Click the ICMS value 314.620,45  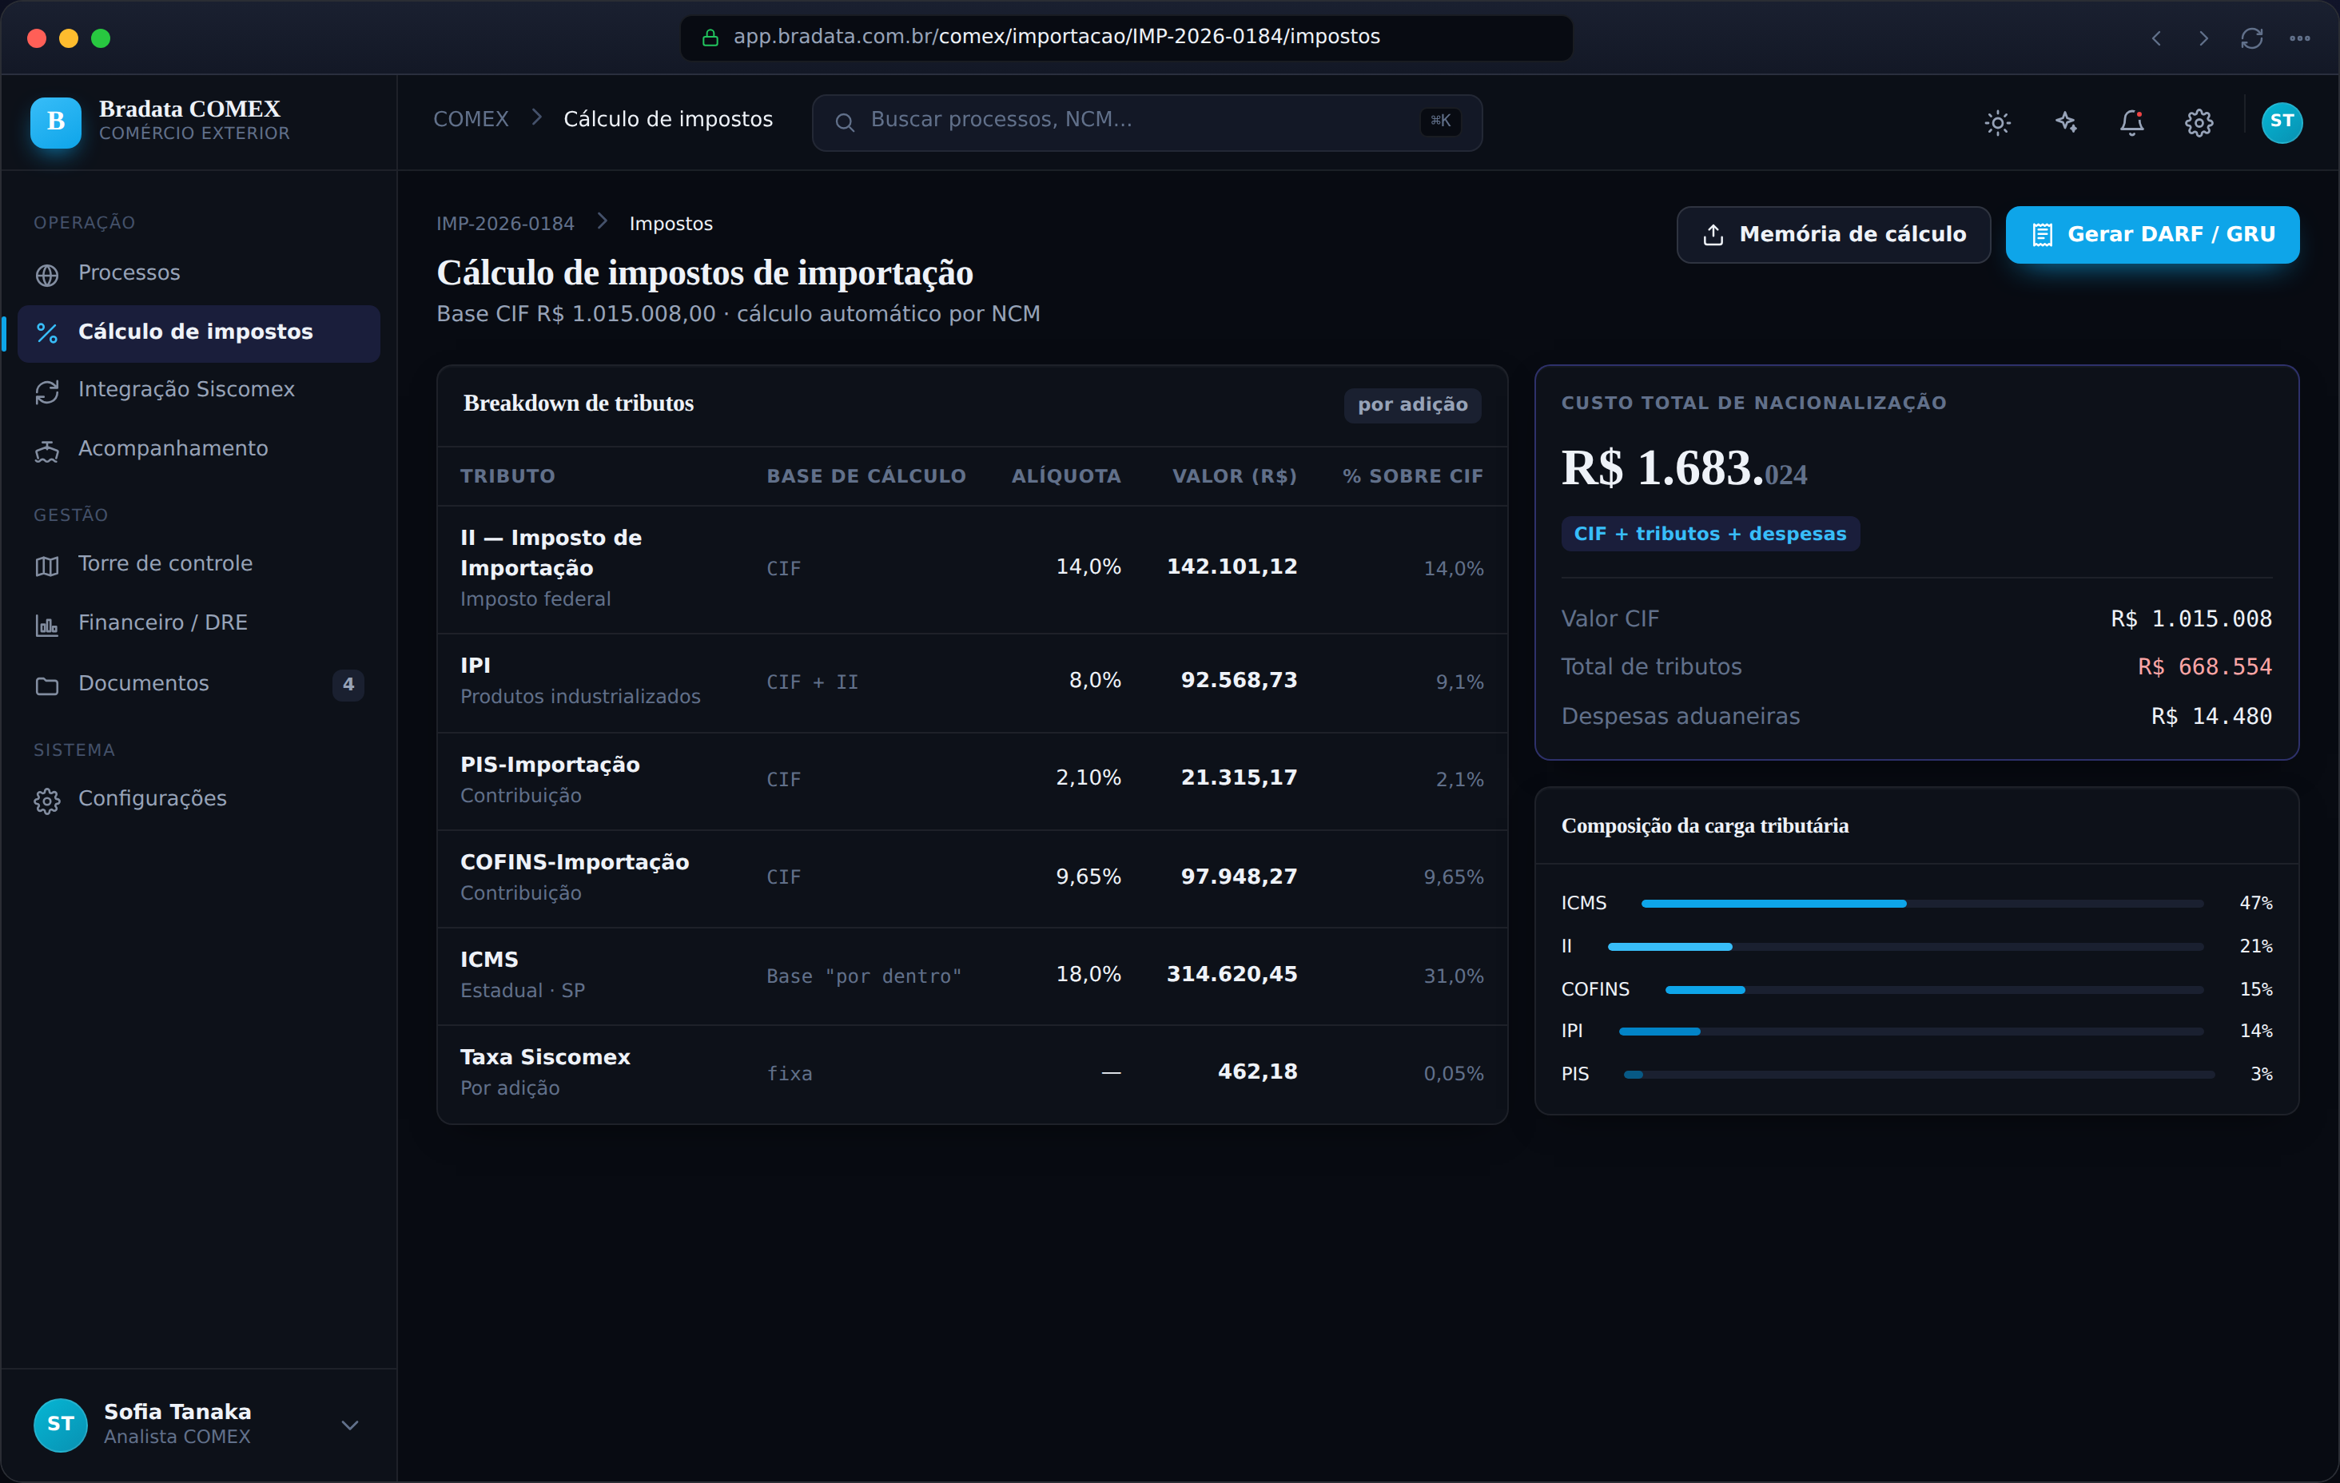coord(1232,974)
